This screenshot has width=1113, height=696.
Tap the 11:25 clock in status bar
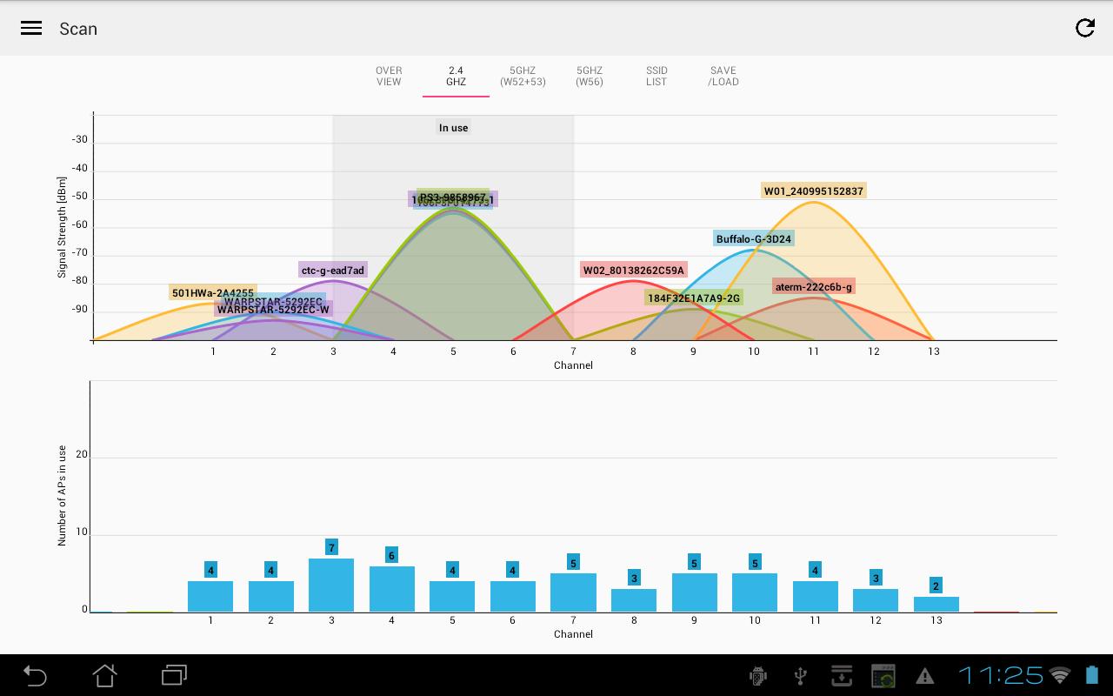pos(1000,675)
